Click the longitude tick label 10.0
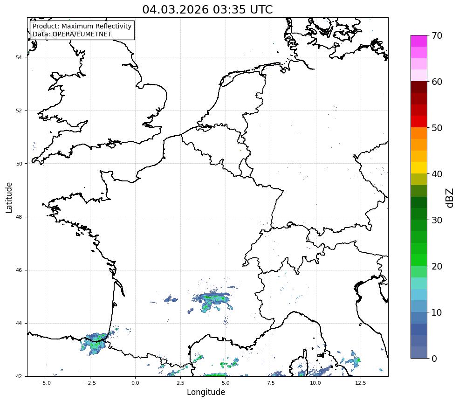 pos(315,383)
